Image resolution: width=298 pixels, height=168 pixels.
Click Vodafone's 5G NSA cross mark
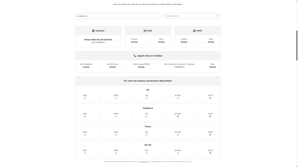coord(178,116)
